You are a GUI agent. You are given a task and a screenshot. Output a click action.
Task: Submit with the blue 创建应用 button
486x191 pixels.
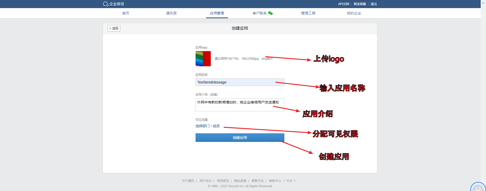pyautogui.click(x=240, y=138)
